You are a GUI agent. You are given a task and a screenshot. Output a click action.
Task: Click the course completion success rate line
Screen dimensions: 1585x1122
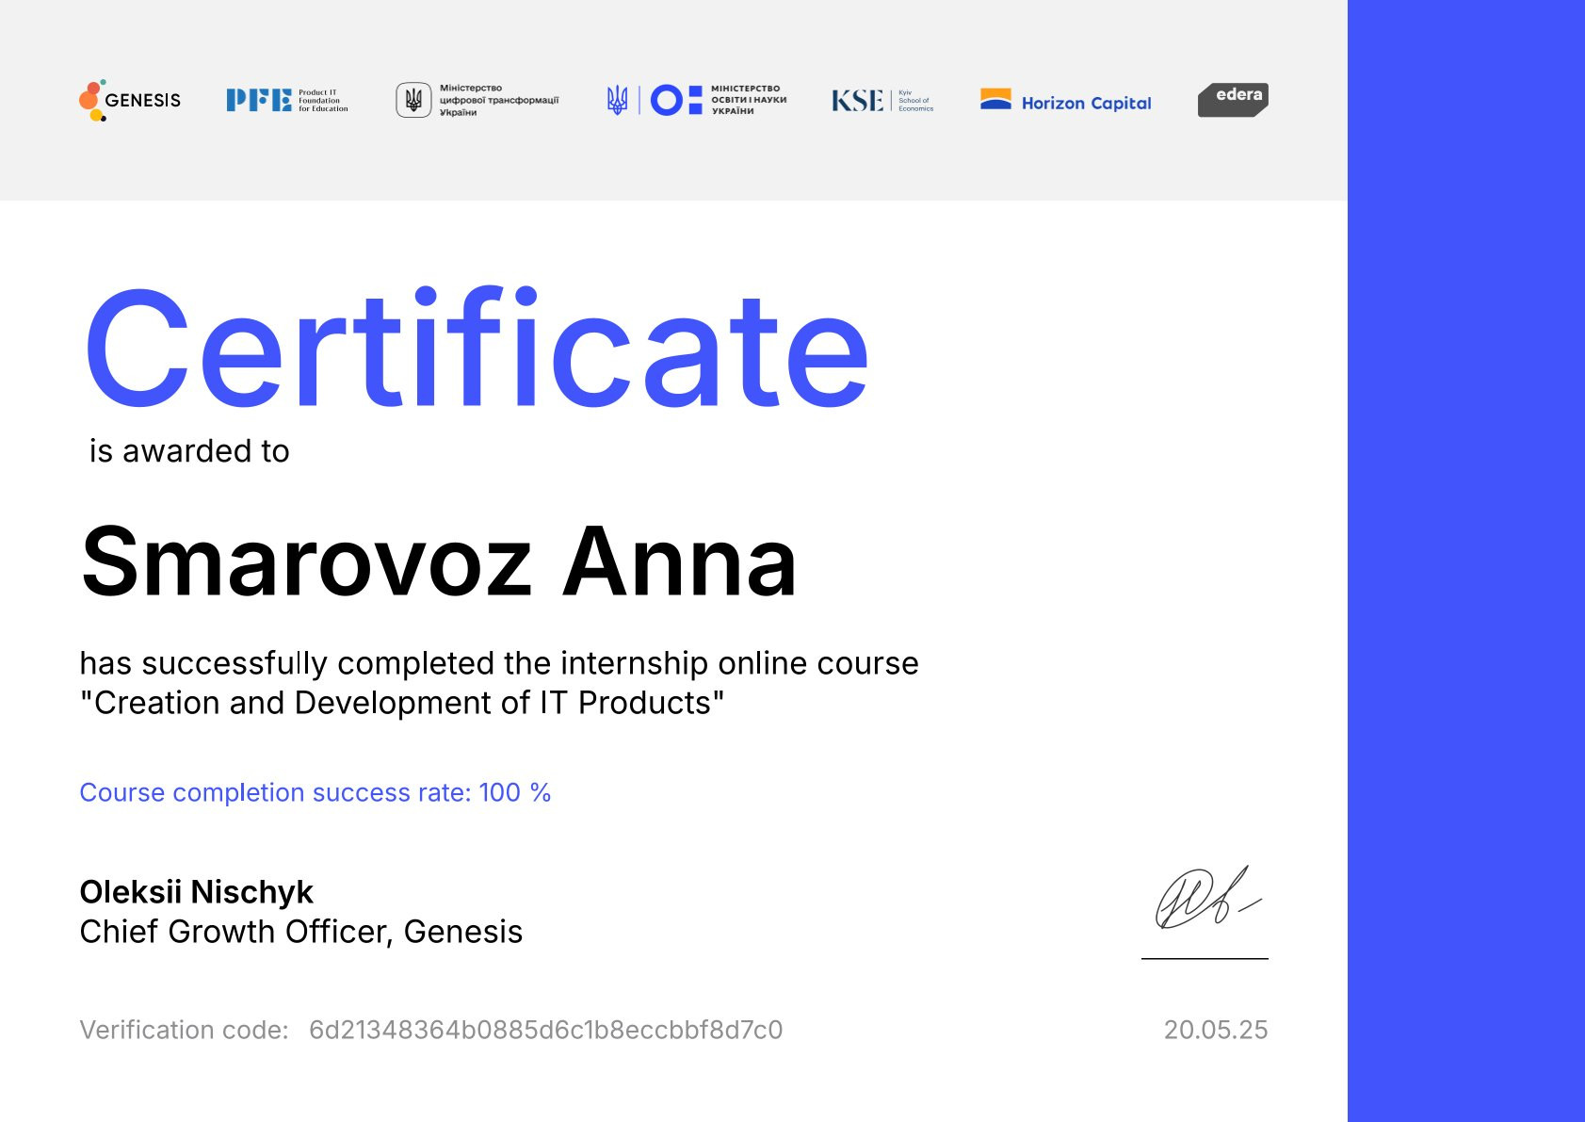pos(315,792)
